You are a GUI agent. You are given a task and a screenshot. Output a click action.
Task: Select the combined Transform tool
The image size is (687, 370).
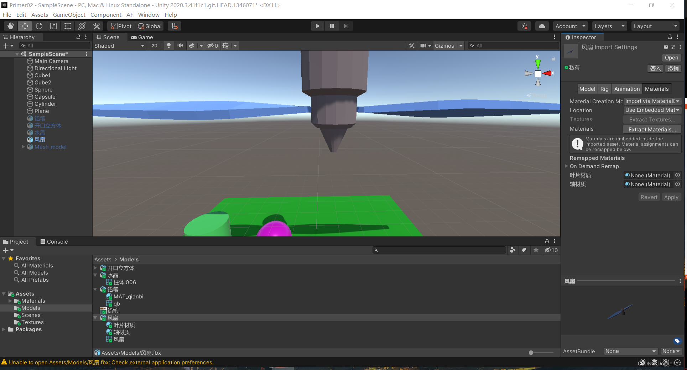pos(82,26)
